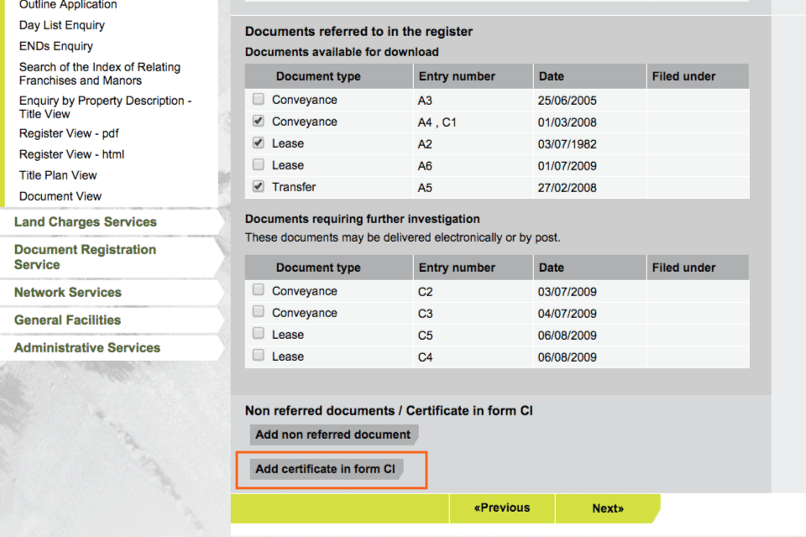The width and height of the screenshot is (806, 537).
Task: Click Add non referred document button
Action: click(332, 435)
